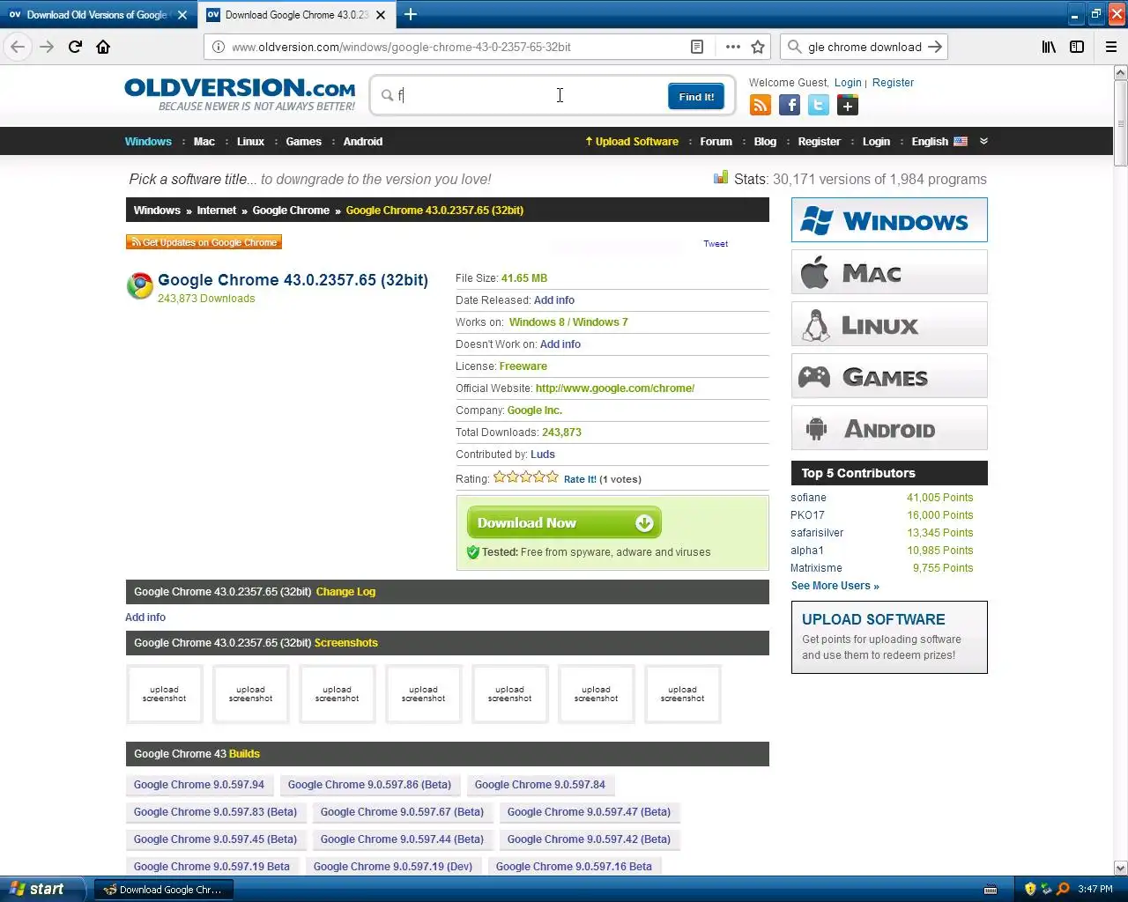Bookmark this page with the star icon
The image size is (1128, 902).
pyautogui.click(x=758, y=47)
